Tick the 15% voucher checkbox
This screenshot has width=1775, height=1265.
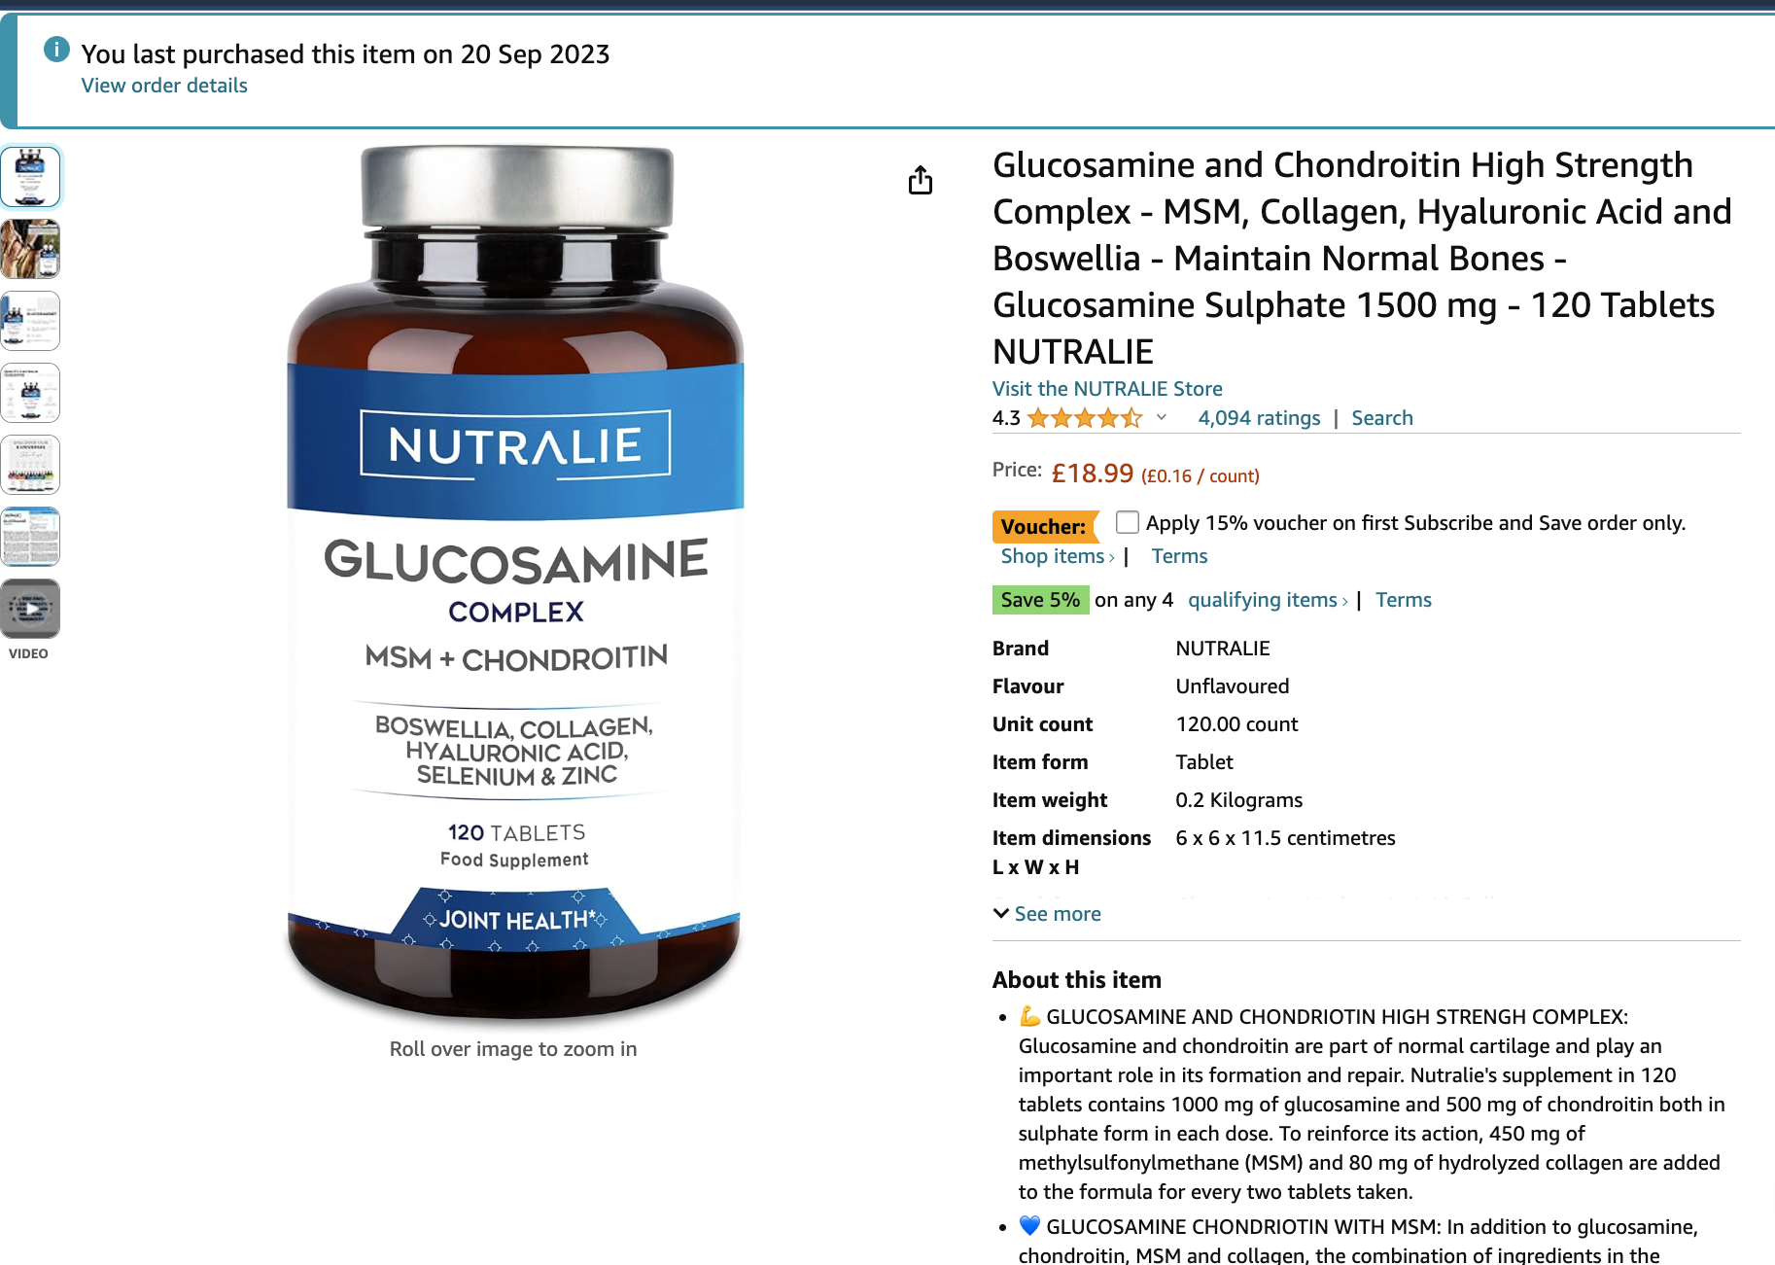[x=1128, y=522]
